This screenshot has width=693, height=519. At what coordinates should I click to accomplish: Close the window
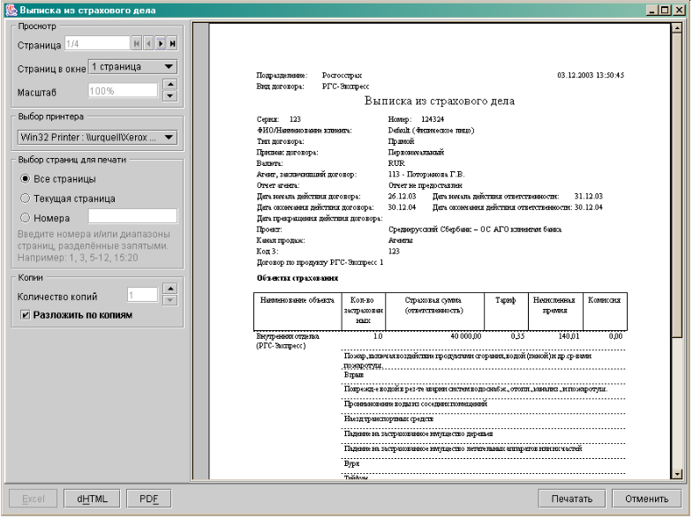(678, 10)
